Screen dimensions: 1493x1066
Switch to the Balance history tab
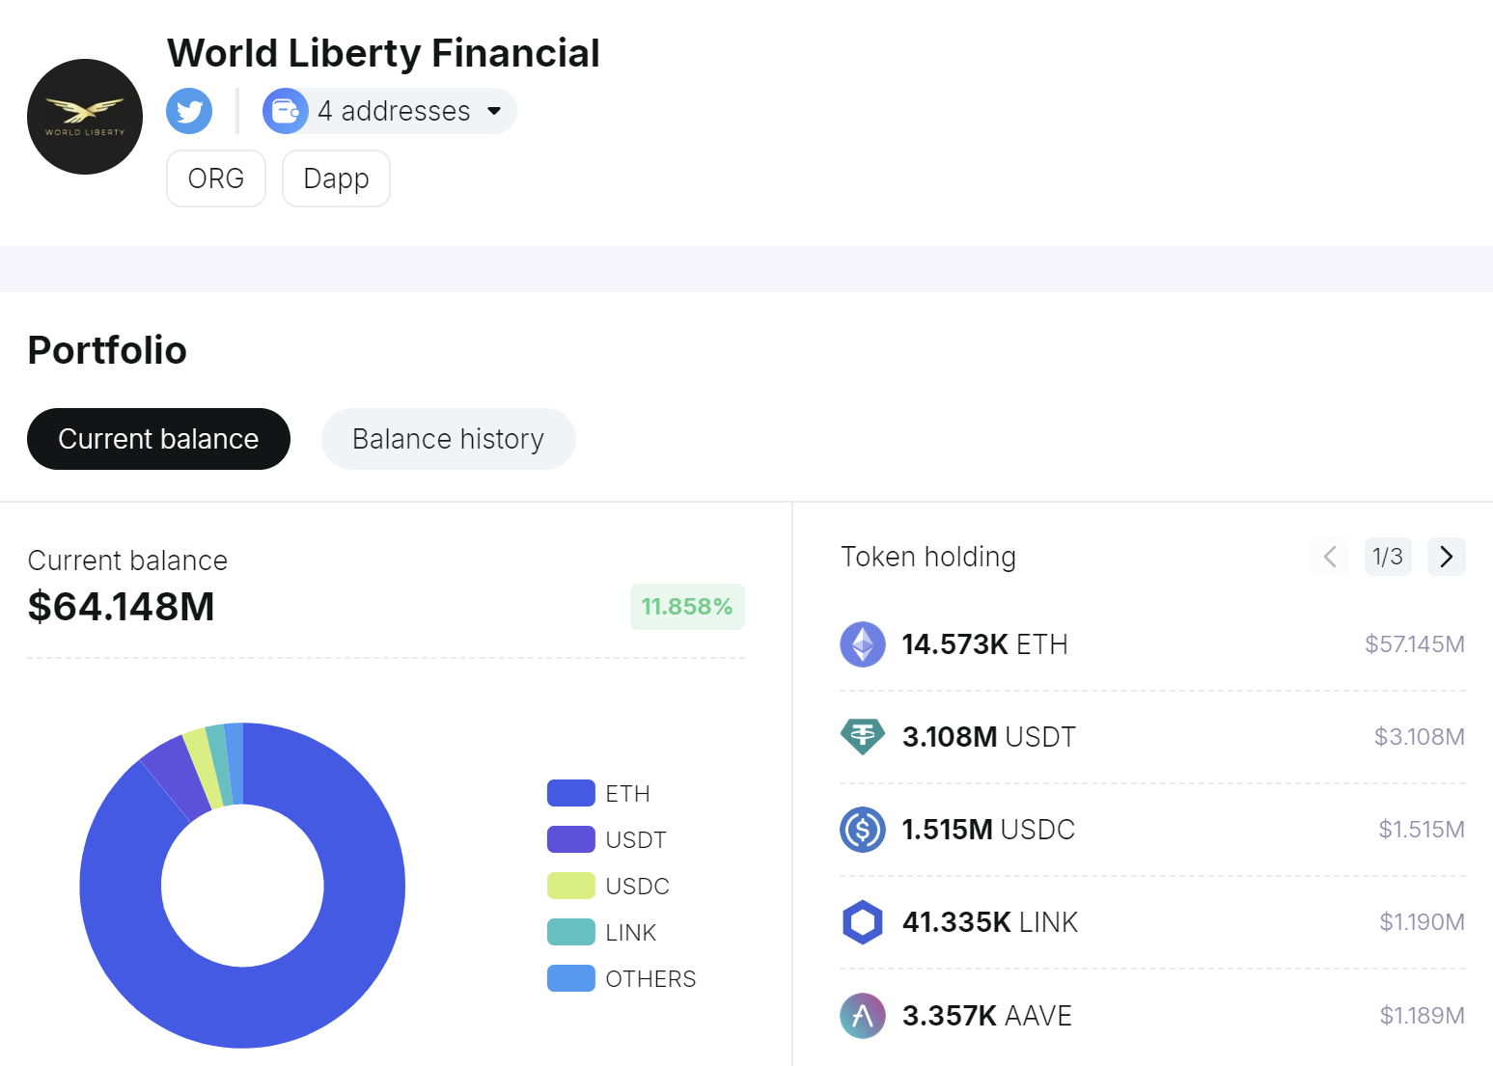click(x=448, y=439)
